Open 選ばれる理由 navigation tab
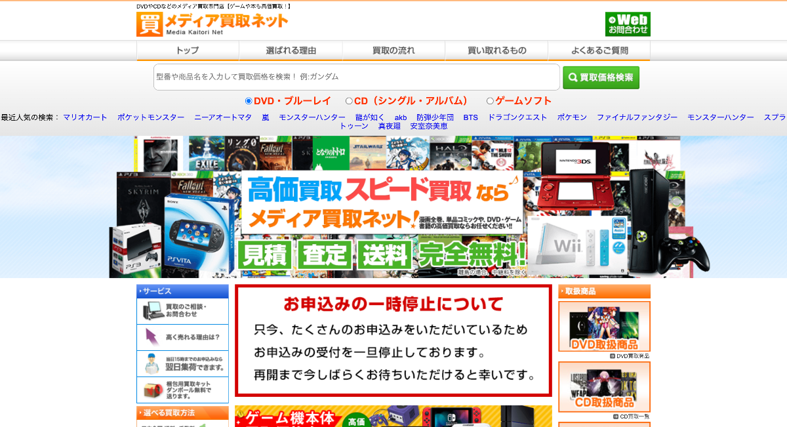The image size is (787, 427). 291,51
